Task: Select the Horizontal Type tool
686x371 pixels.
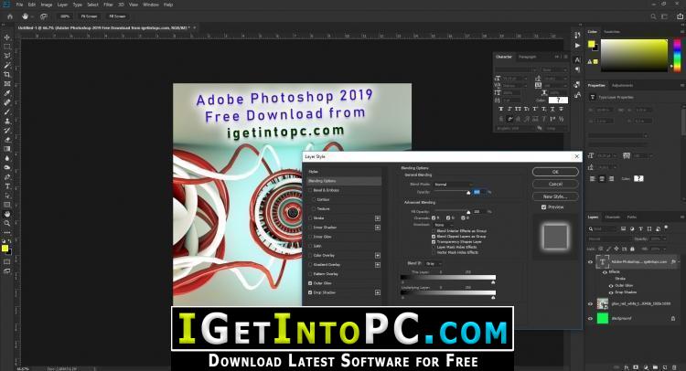Action: 7,186
